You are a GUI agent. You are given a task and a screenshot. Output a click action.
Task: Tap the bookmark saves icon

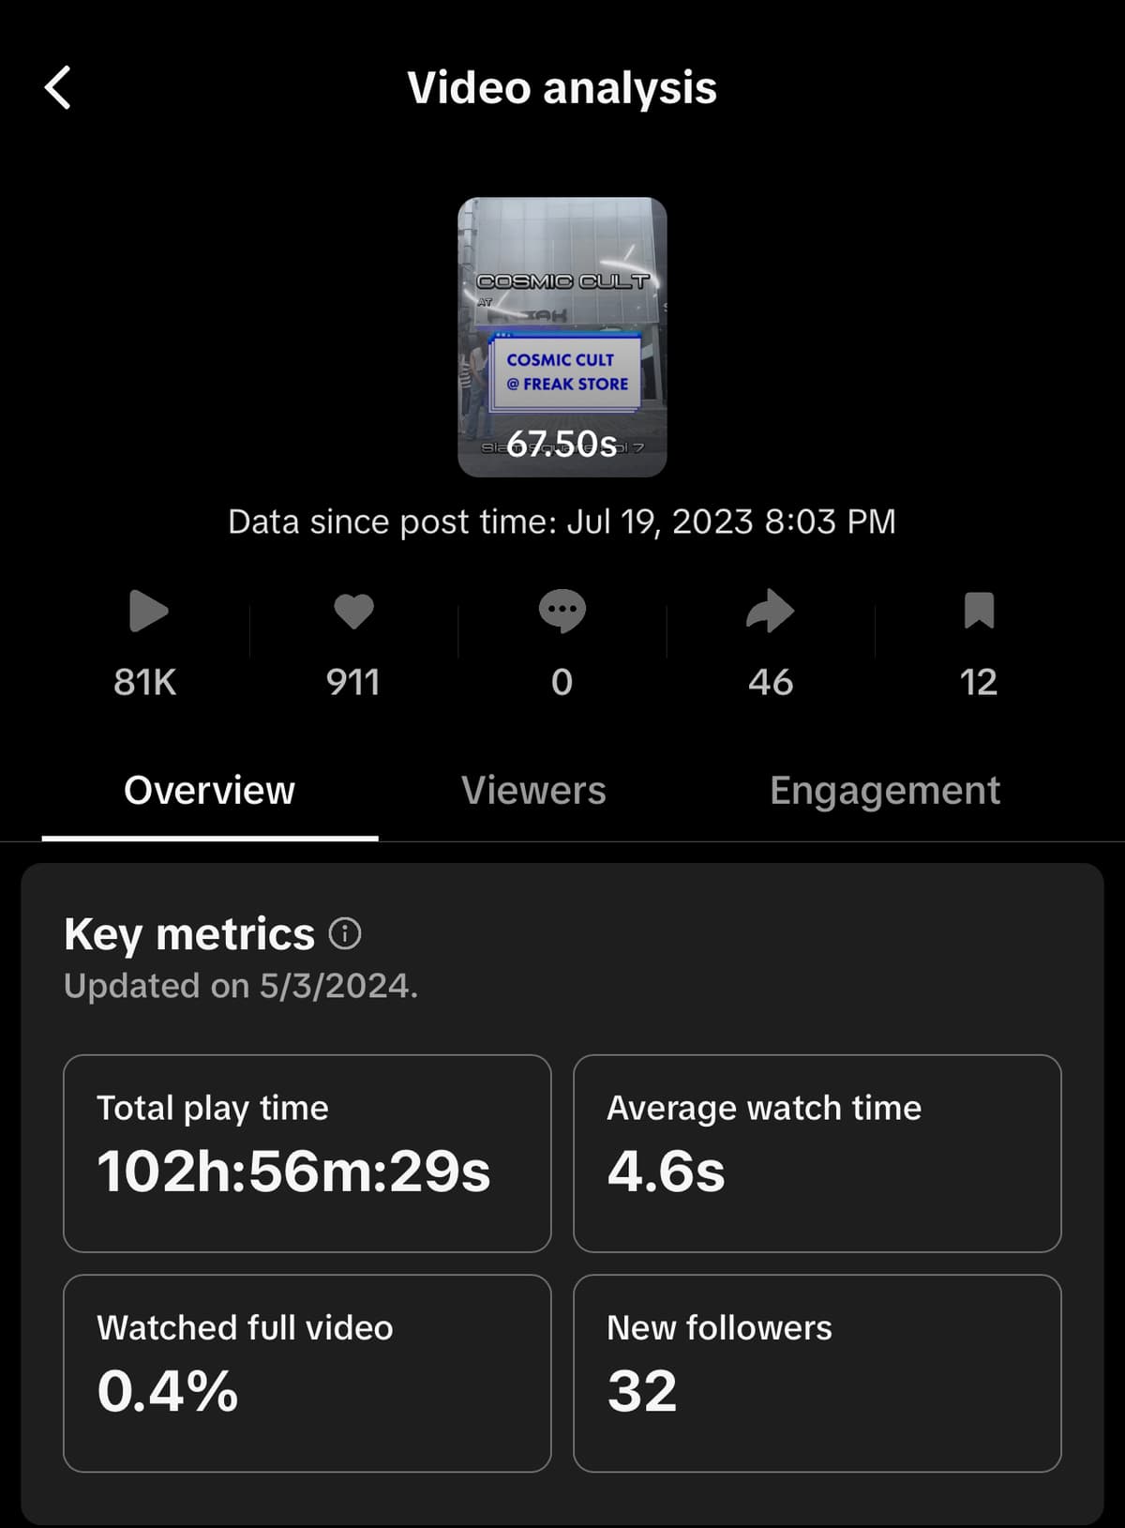coord(979,611)
